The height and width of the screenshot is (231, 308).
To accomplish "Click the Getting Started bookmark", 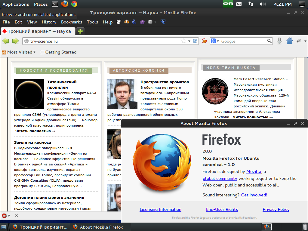I will (58, 52).
